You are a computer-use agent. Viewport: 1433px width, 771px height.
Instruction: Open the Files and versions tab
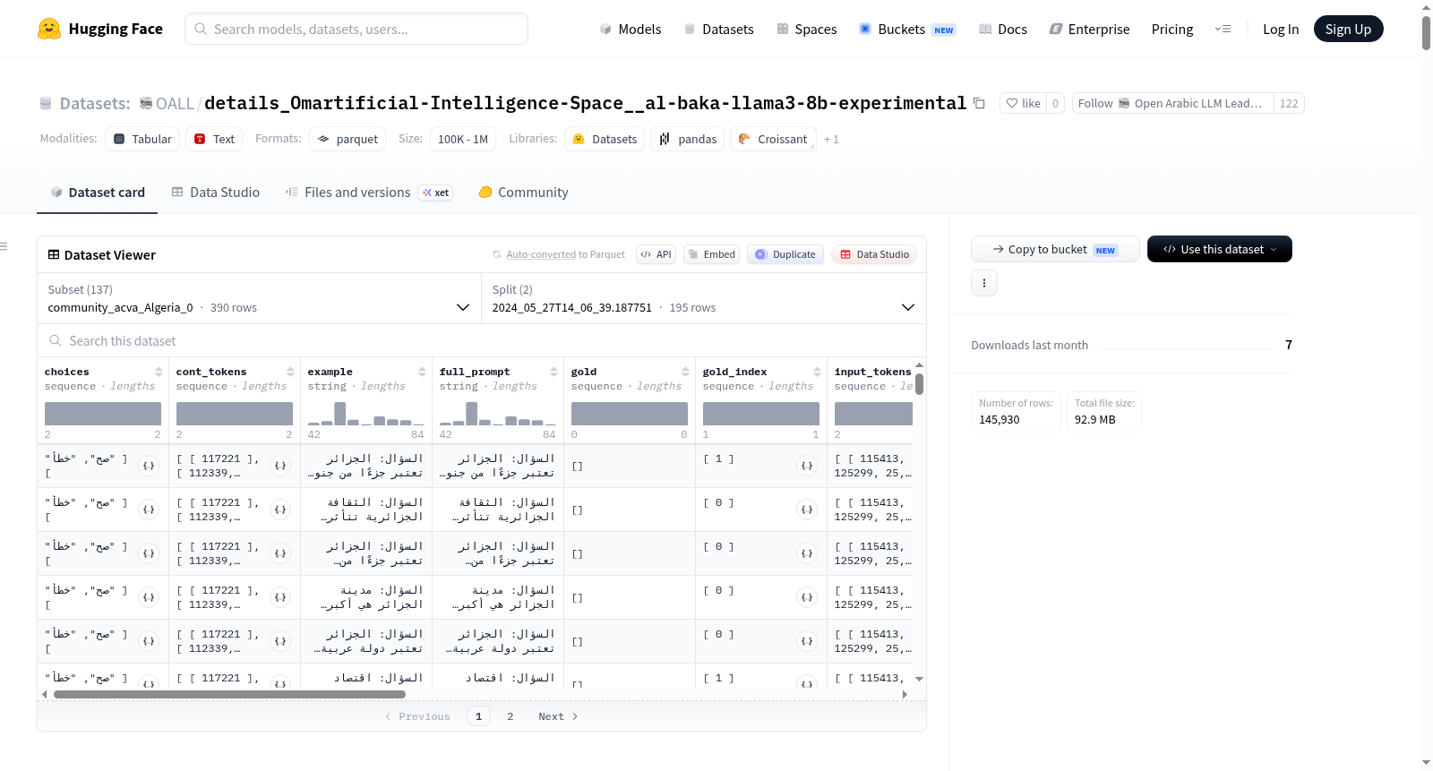click(369, 193)
